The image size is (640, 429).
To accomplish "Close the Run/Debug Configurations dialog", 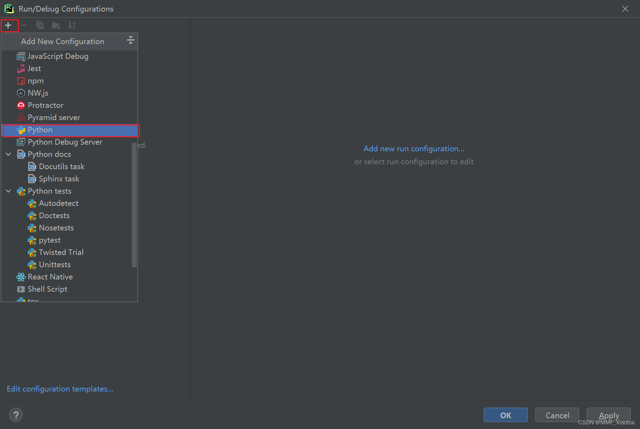I will coord(625,9).
